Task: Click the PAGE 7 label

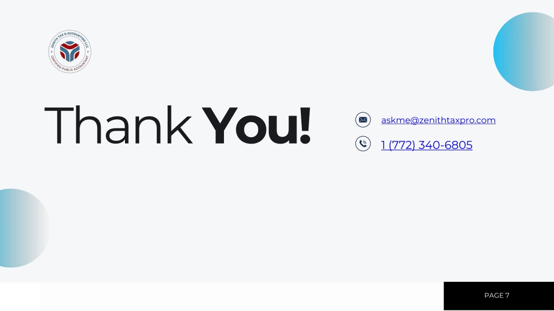Action: [497, 295]
